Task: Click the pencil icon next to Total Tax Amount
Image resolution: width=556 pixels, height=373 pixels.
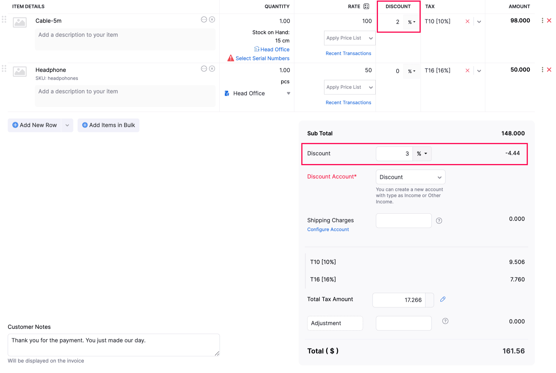Action: click(x=443, y=299)
